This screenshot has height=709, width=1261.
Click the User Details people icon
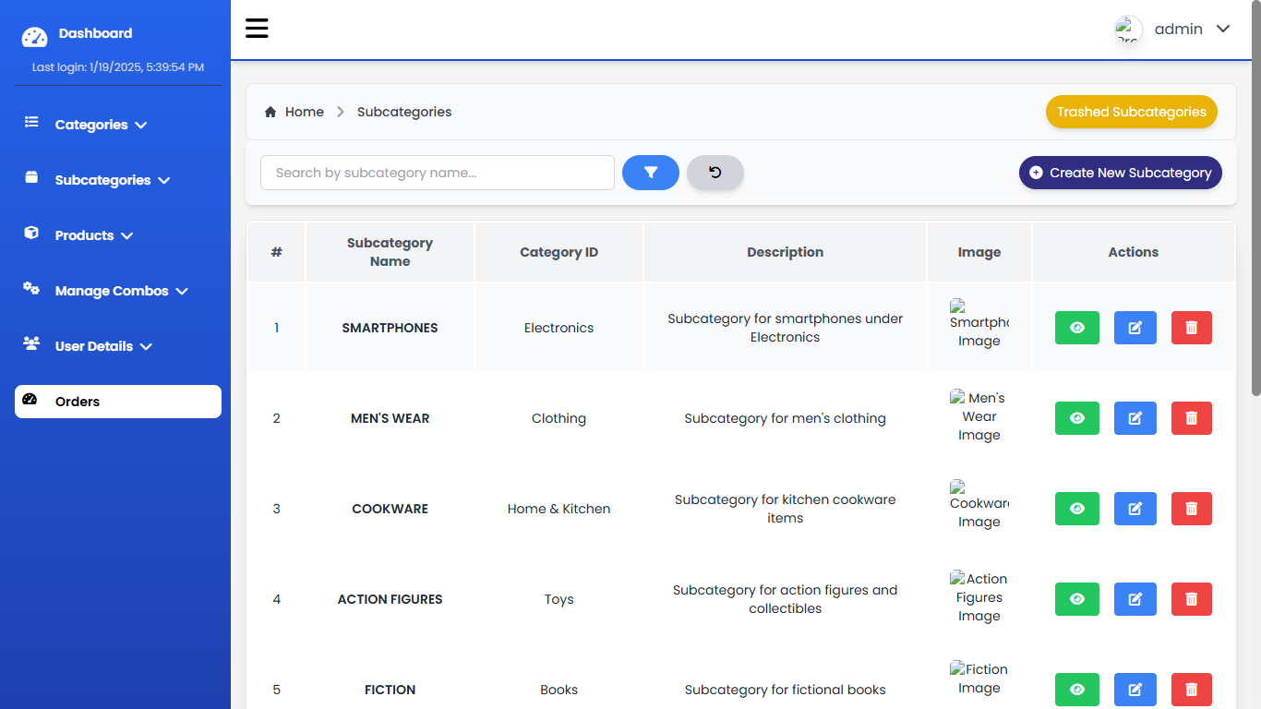click(x=31, y=343)
